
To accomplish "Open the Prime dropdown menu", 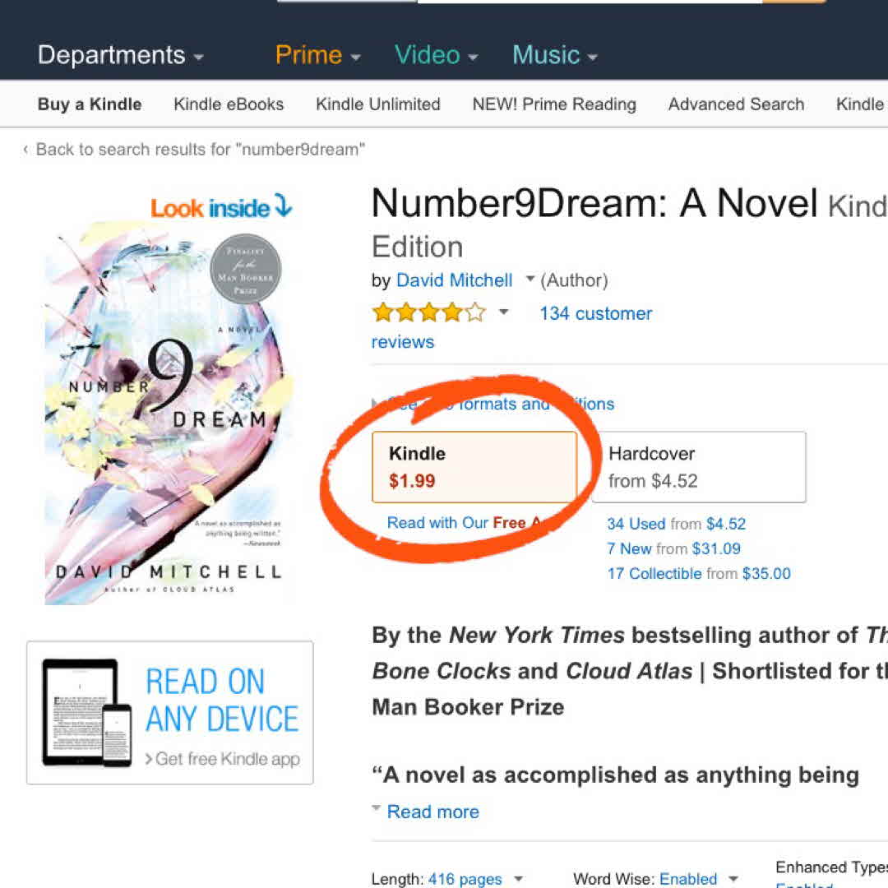I will click(x=317, y=55).
